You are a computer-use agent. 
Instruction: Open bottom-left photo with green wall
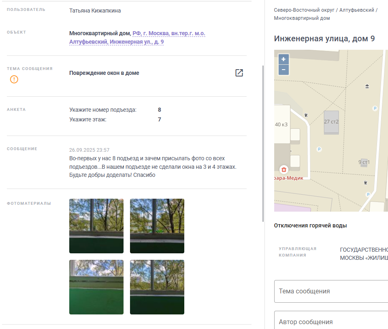coord(96,287)
